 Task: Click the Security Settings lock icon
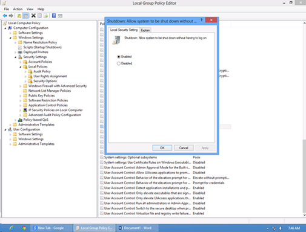coord(20,57)
